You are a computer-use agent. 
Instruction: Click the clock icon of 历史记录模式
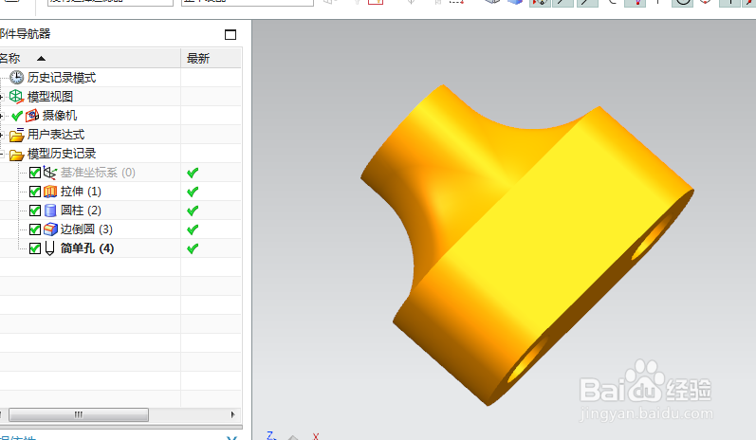click(x=16, y=77)
